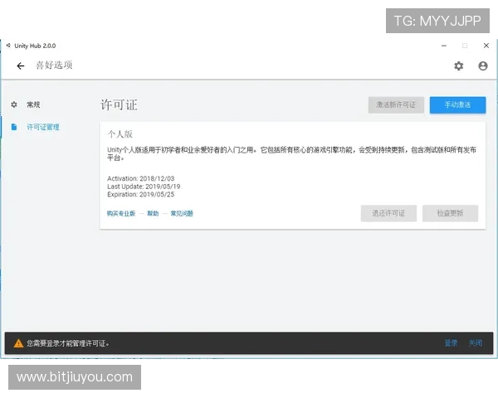Image resolution: width=498 pixels, height=398 pixels.
Task: Open the account profile icon
Action: coord(483,66)
